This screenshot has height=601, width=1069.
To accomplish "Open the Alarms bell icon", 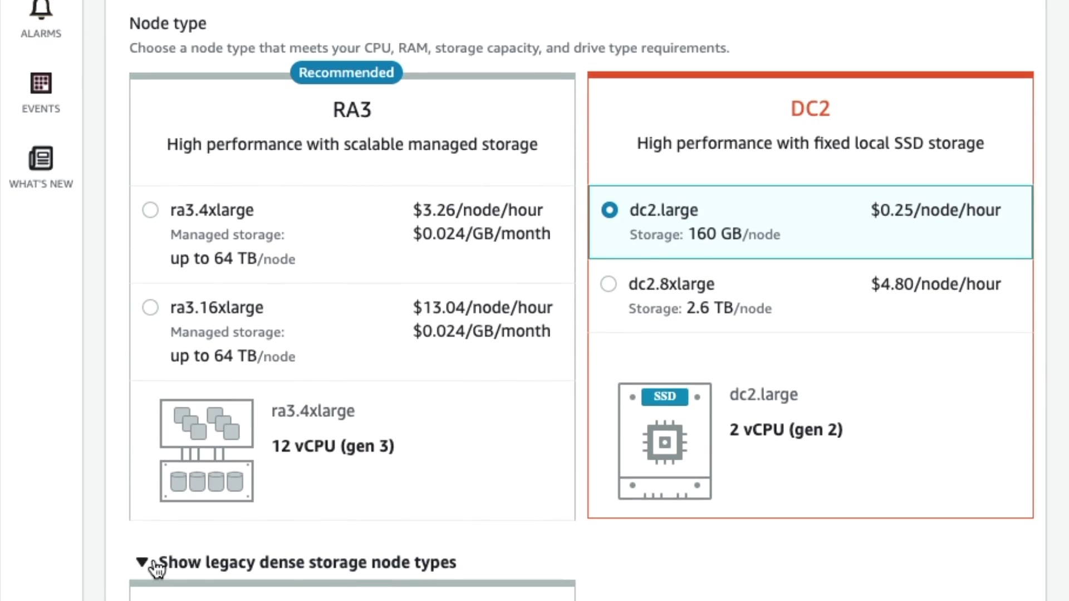I will tap(41, 8).
